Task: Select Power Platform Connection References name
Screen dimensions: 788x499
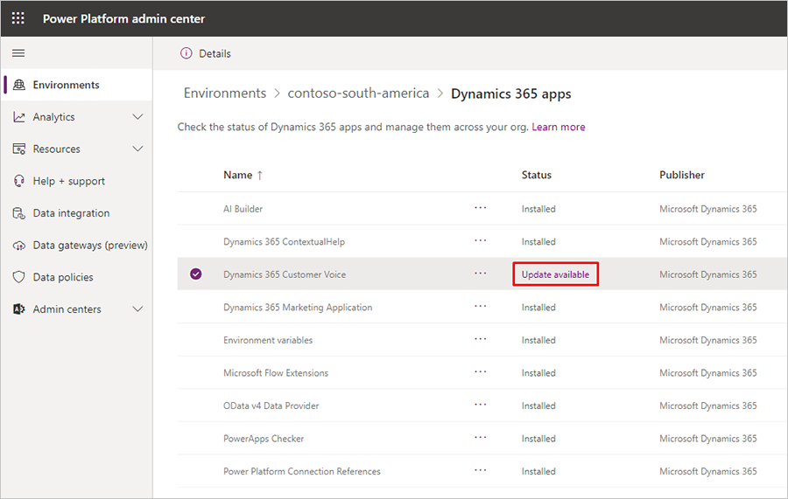Action: tap(301, 471)
